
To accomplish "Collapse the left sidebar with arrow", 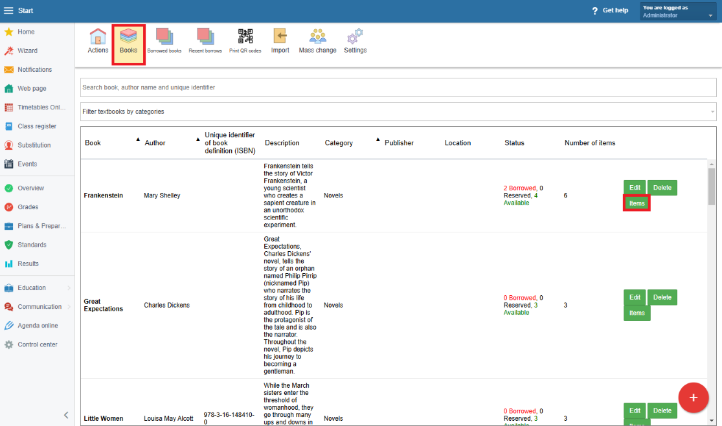I will click(x=66, y=415).
